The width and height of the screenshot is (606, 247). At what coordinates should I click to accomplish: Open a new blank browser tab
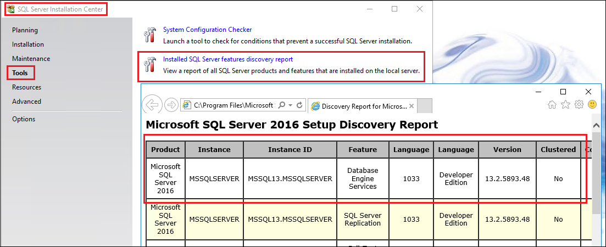point(425,105)
